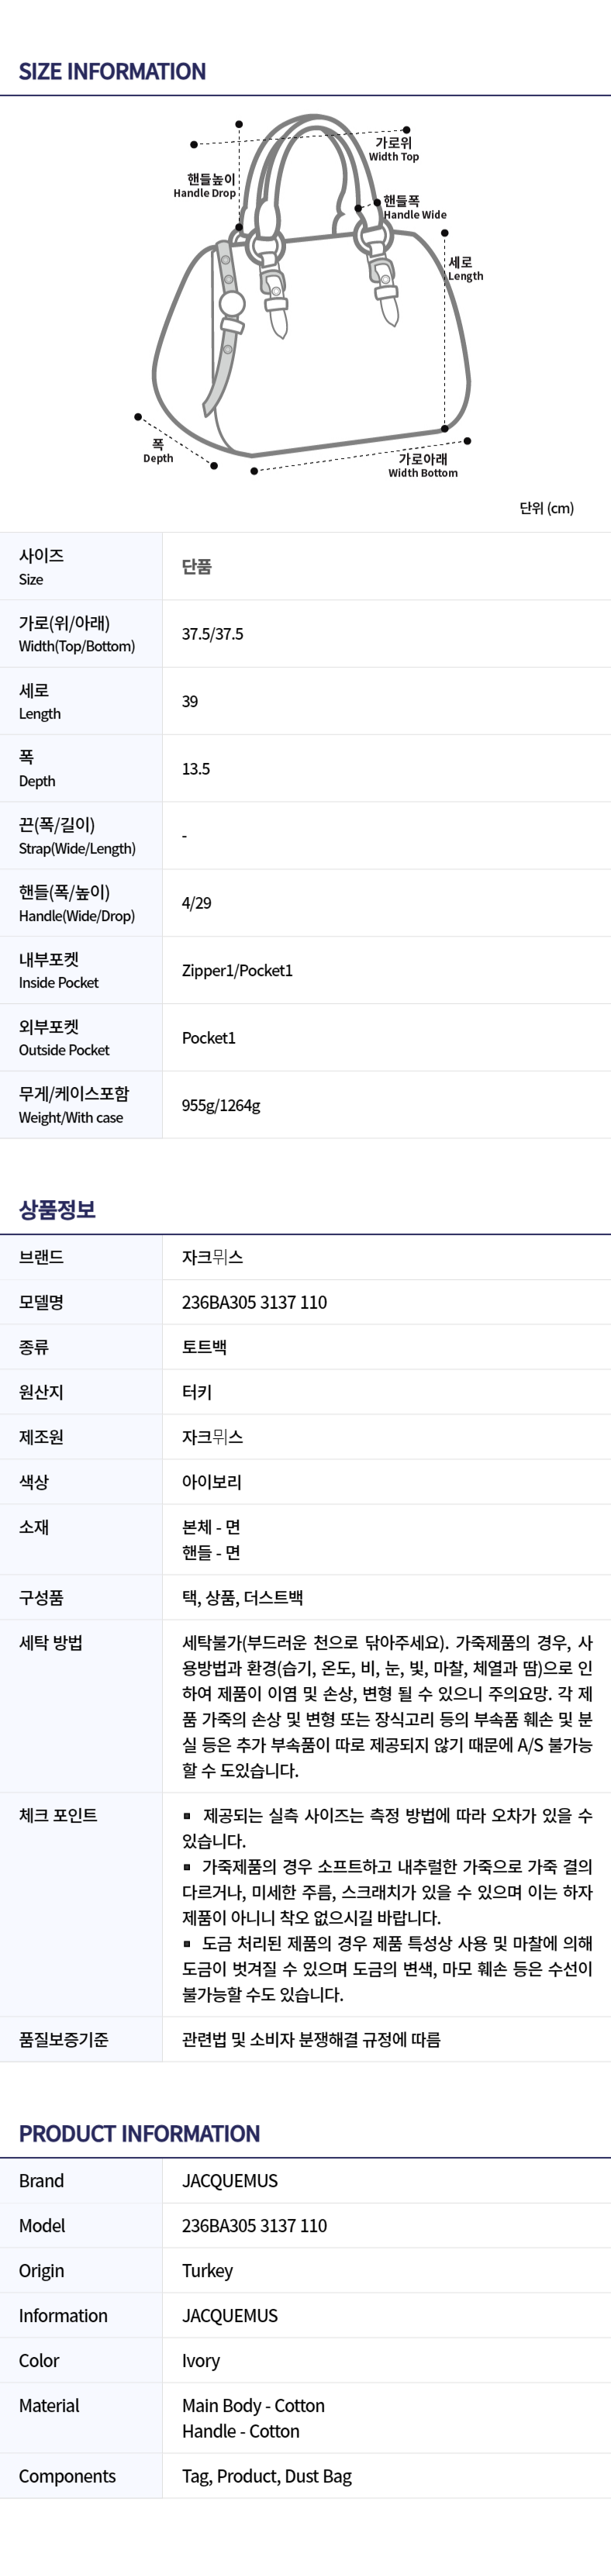Select the 13.5 depth value
Viewport: 611px width, 2550px height.
pos(196,769)
